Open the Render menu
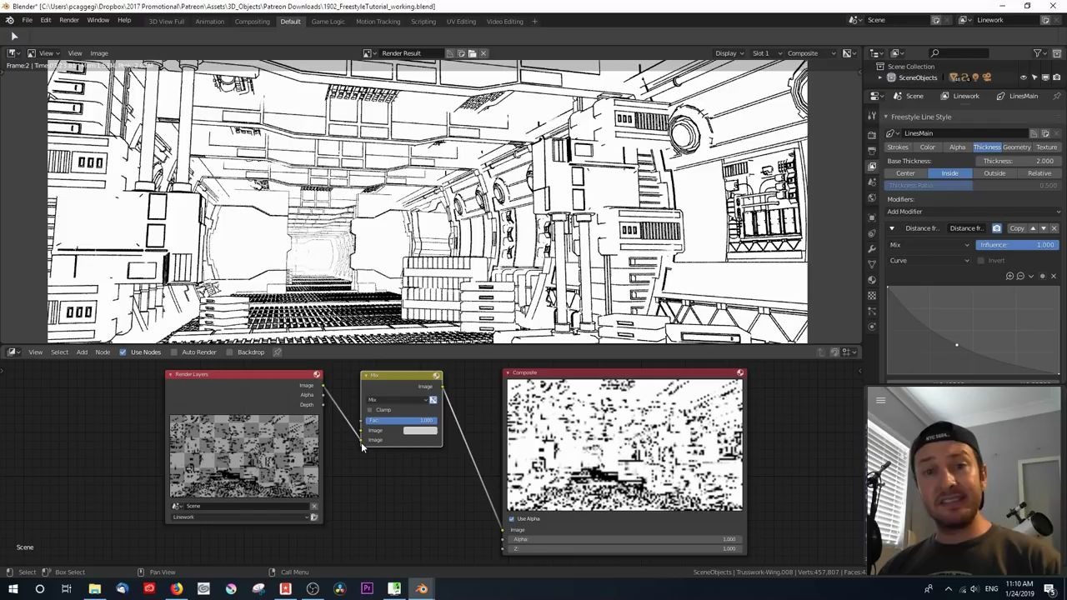This screenshot has width=1067, height=600. point(69,21)
